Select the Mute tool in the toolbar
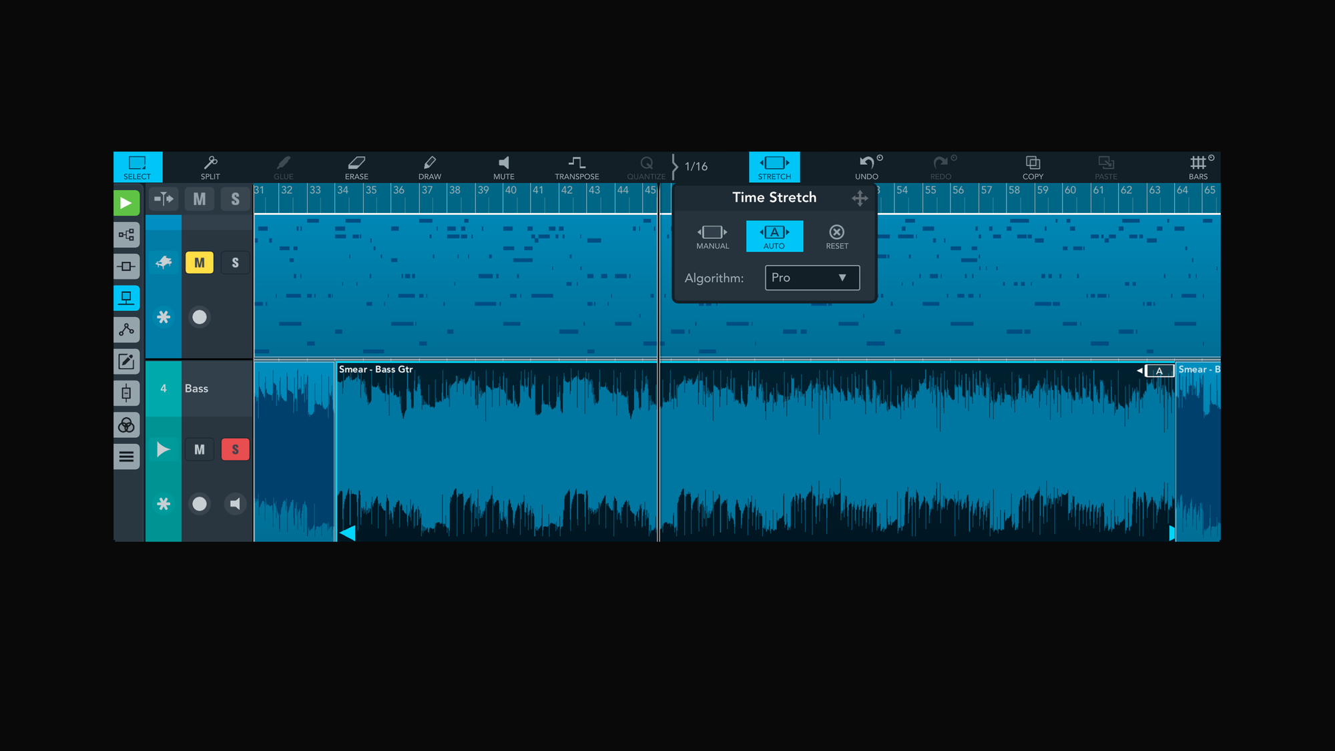This screenshot has height=751, width=1335. [503, 167]
